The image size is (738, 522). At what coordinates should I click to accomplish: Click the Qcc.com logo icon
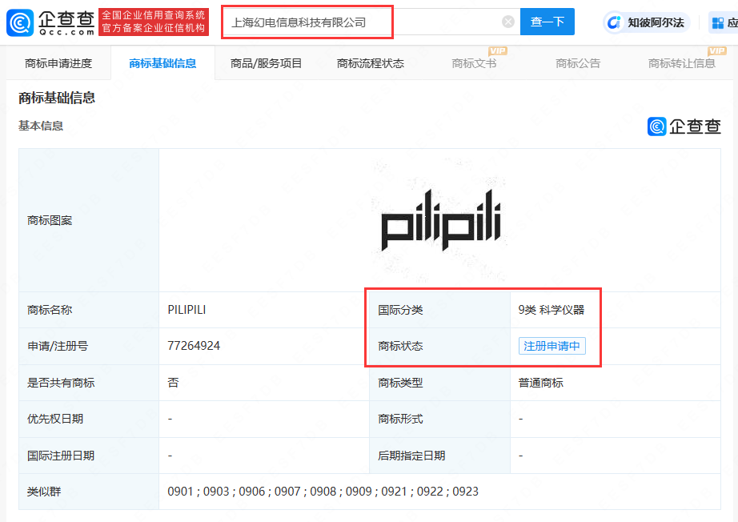click(20, 22)
